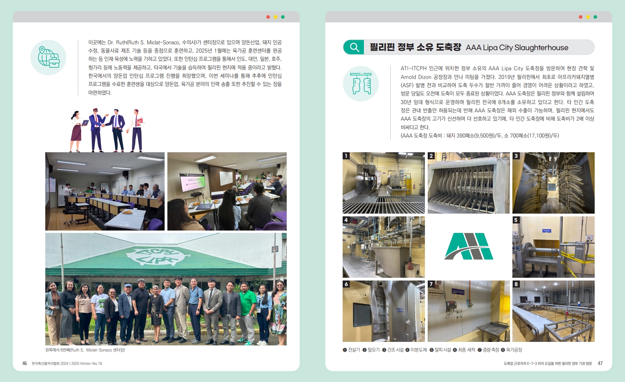This screenshot has height=382, width=625.
Task: Click page number 46
Action: pos(24,364)
